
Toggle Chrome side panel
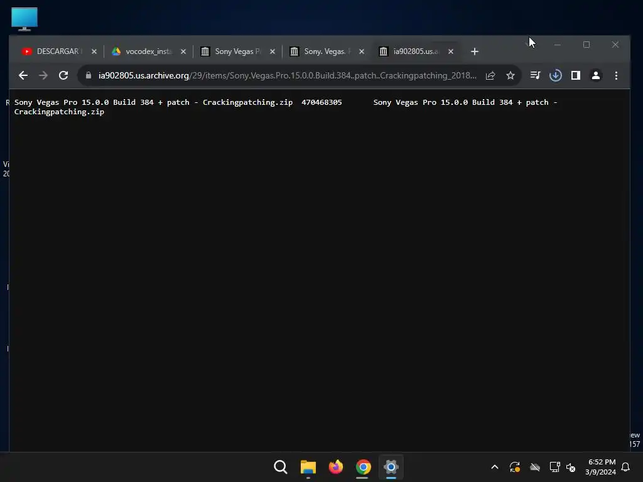click(x=576, y=75)
